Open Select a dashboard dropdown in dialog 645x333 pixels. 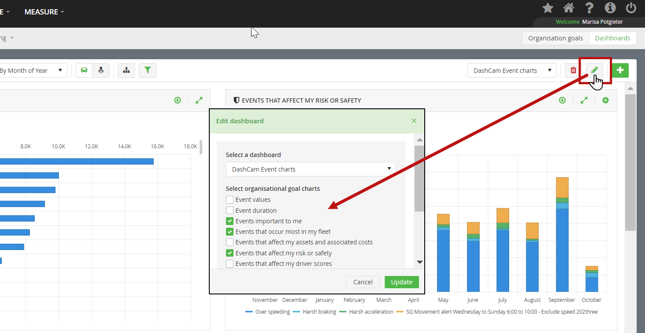311,169
